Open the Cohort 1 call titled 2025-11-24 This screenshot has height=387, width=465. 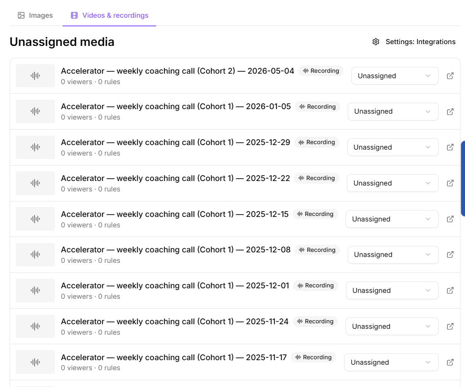point(175,322)
